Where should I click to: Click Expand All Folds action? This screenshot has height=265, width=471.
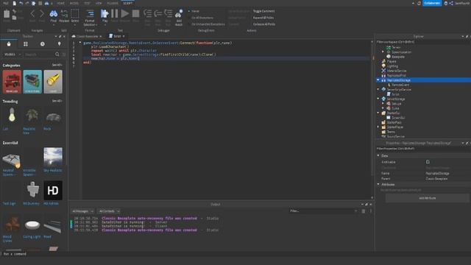(263, 18)
